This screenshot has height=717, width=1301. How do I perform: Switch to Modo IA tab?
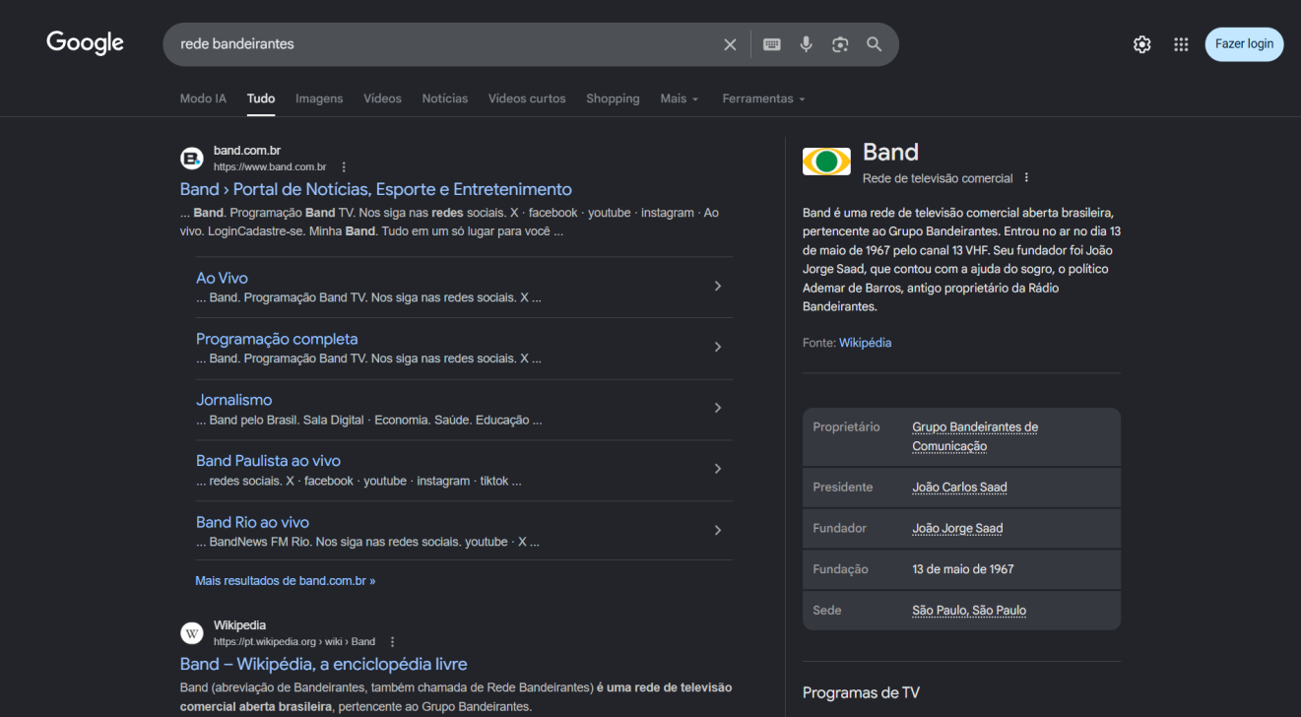[203, 98]
